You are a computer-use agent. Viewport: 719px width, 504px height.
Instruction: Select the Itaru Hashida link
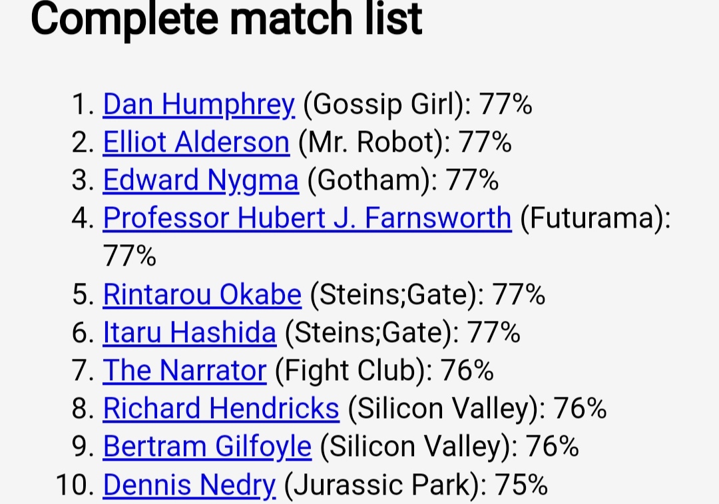[189, 332]
